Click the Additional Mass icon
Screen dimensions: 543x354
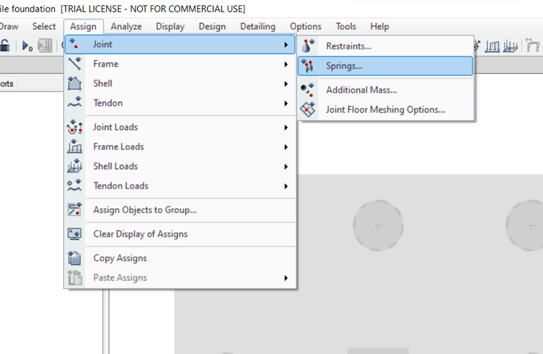pos(307,90)
